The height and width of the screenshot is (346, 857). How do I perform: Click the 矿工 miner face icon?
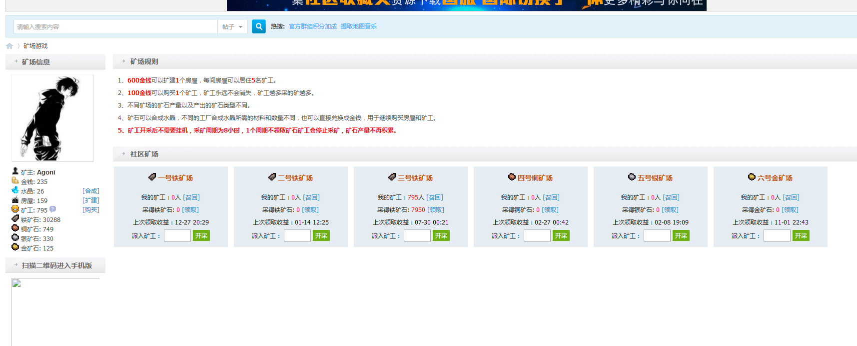tap(15, 209)
